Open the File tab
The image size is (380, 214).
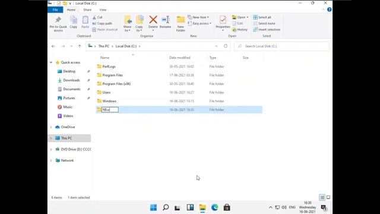(x=55, y=10)
